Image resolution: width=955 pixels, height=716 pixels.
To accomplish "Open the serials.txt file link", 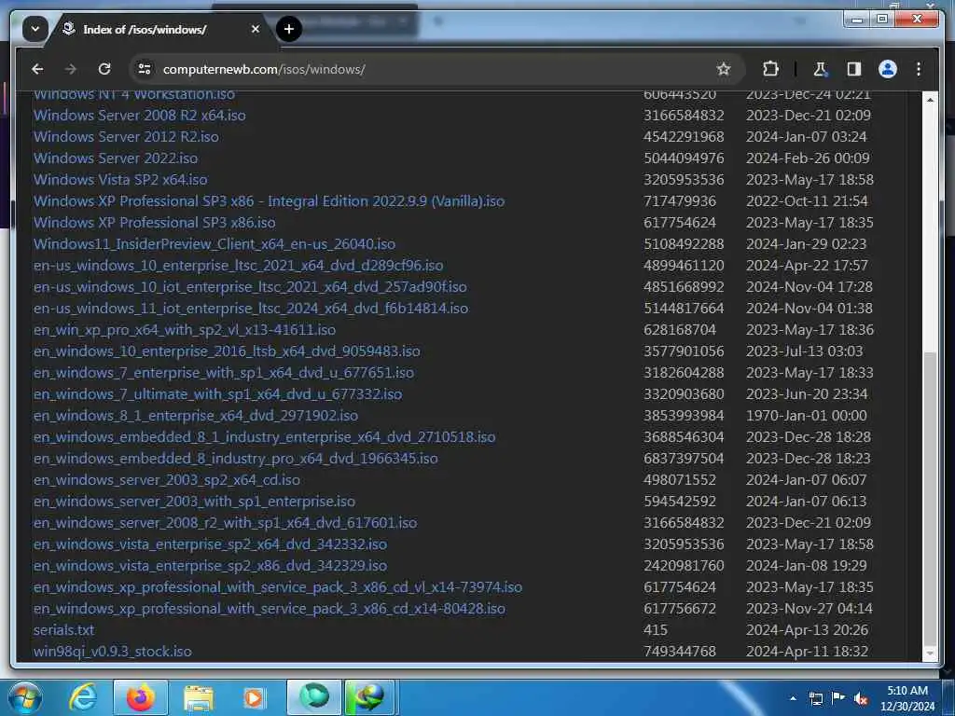I will pos(64,630).
